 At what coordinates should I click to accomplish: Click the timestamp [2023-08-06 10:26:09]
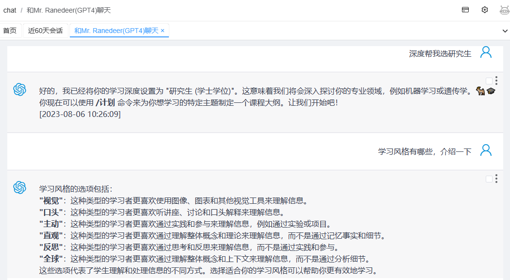pos(80,114)
